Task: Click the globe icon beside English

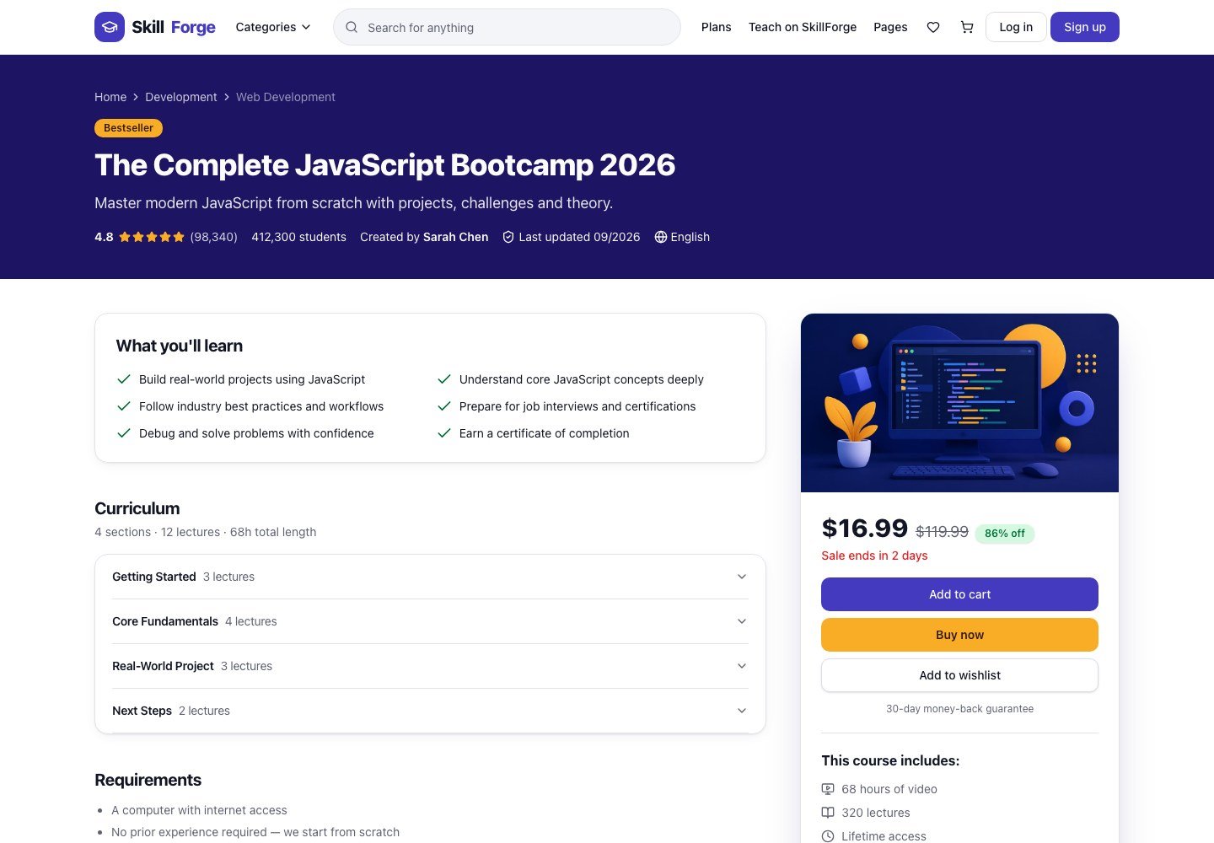Action: click(661, 237)
